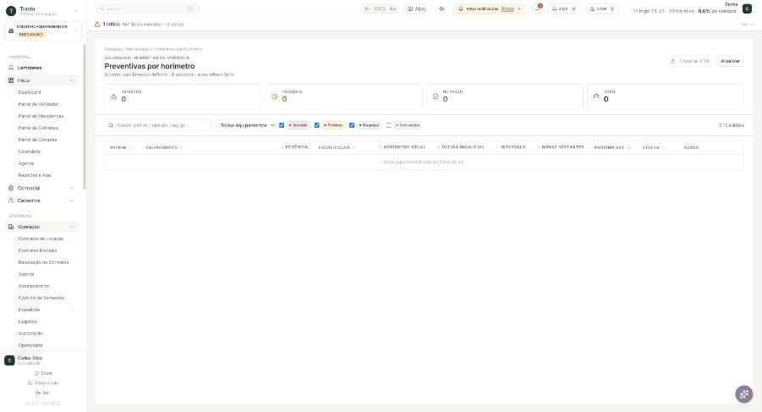Toggle the sun theme icon
This screenshot has width=762, height=412.
pos(441,8)
